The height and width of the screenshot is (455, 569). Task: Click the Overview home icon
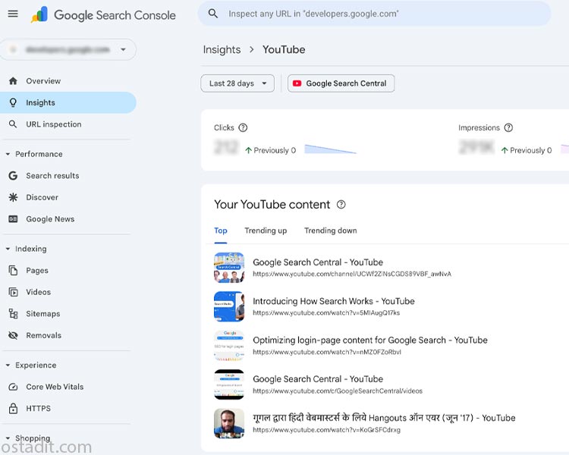13,81
